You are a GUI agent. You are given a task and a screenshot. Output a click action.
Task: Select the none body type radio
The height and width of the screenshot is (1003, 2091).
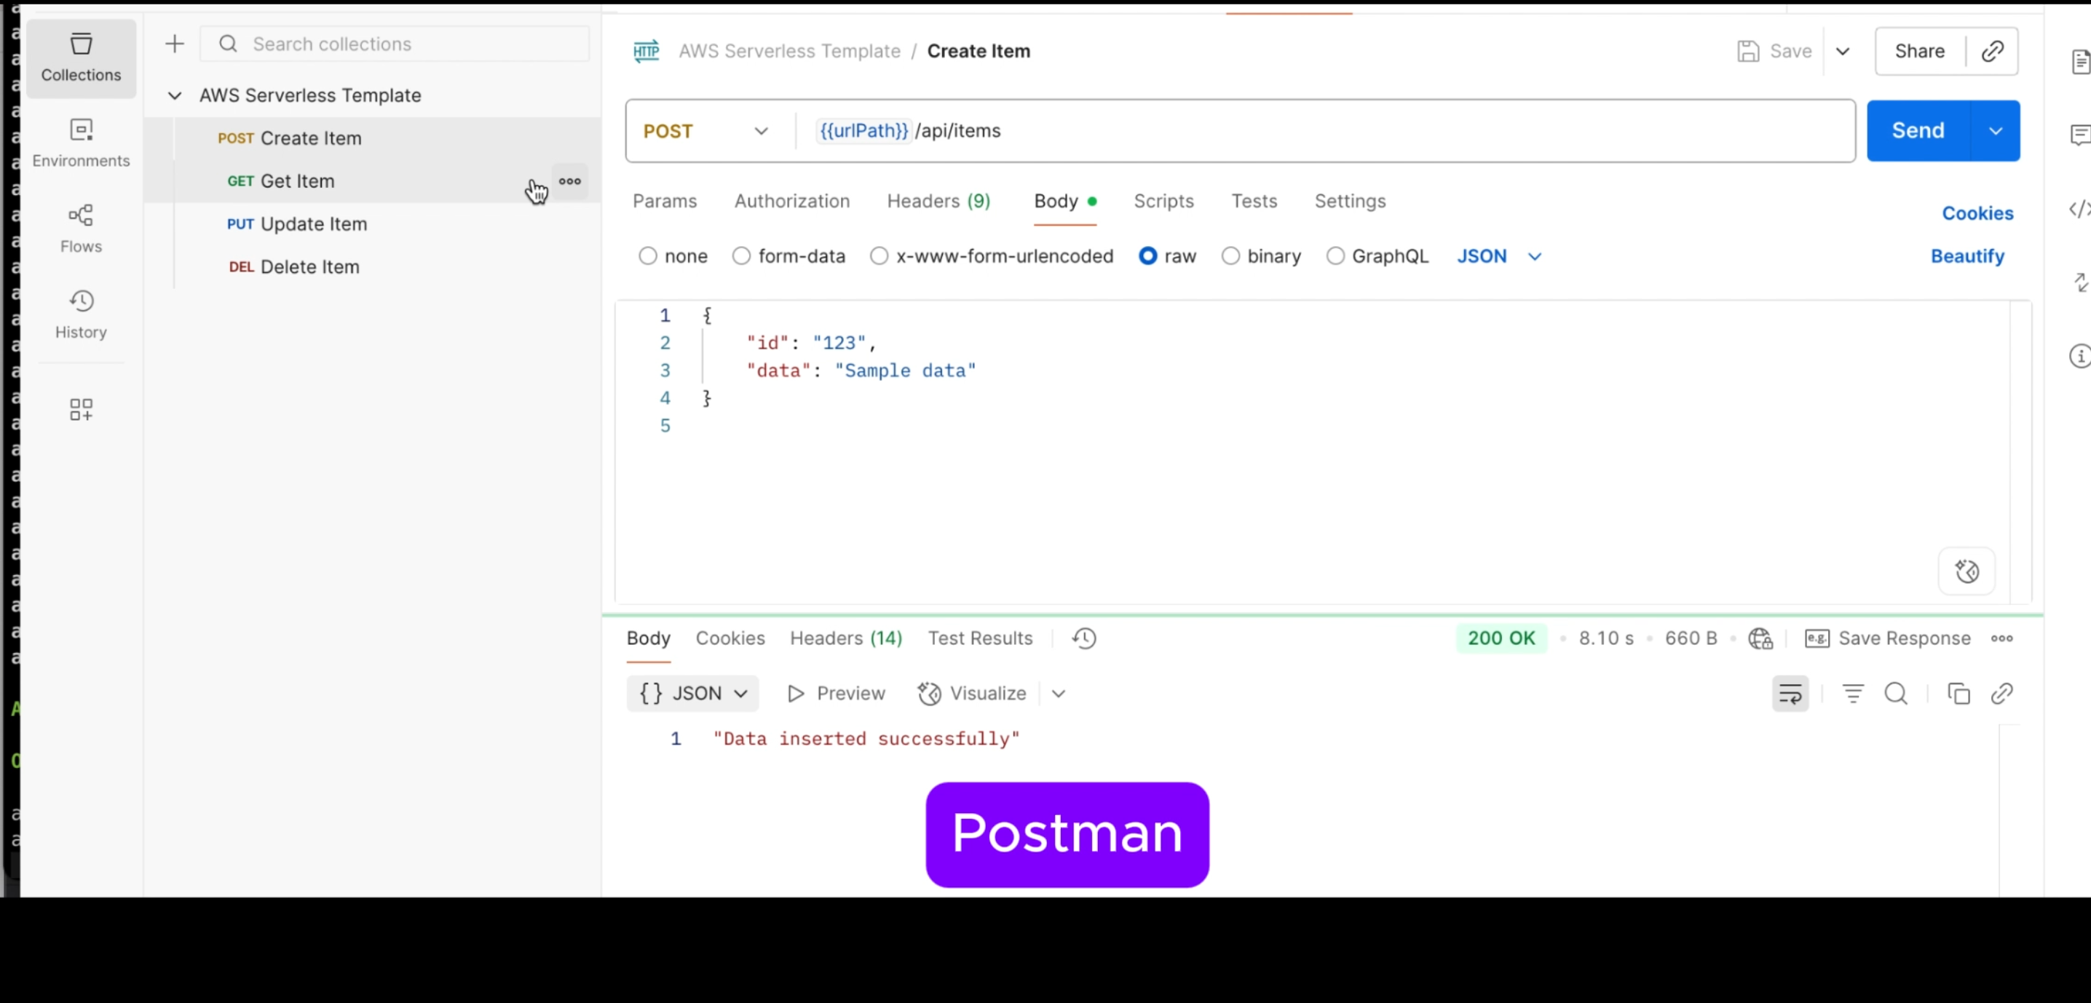(647, 256)
